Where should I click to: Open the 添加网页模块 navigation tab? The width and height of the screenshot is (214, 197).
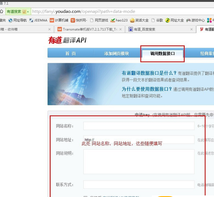point(116,53)
